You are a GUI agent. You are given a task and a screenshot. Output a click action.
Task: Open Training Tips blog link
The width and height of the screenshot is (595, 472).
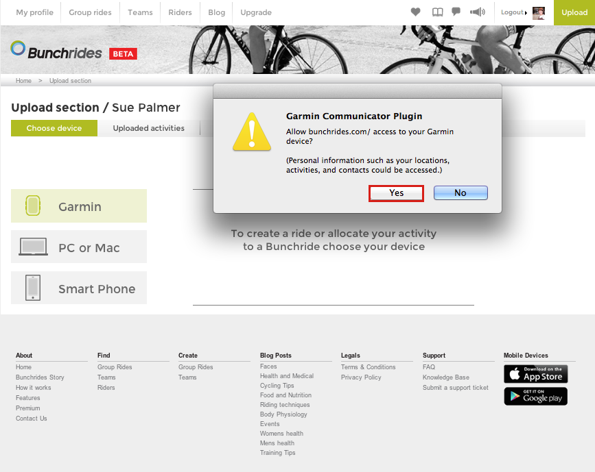pos(278,453)
